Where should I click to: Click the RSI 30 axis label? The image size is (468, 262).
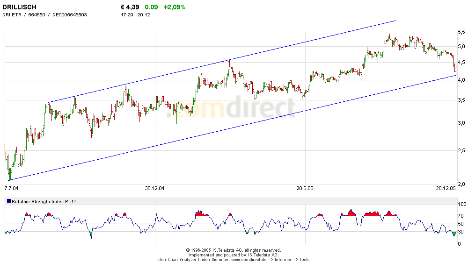pyautogui.click(x=461, y=232)
